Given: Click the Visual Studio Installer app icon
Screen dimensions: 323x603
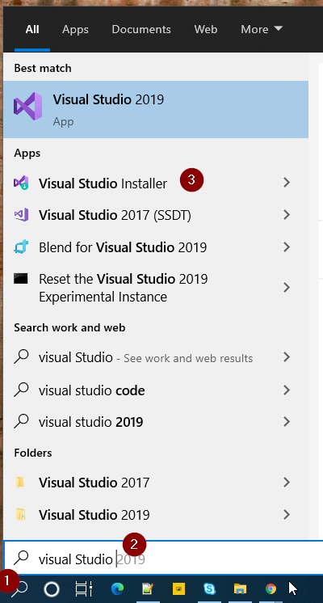Looking at the screenshot, I should 21,183.
